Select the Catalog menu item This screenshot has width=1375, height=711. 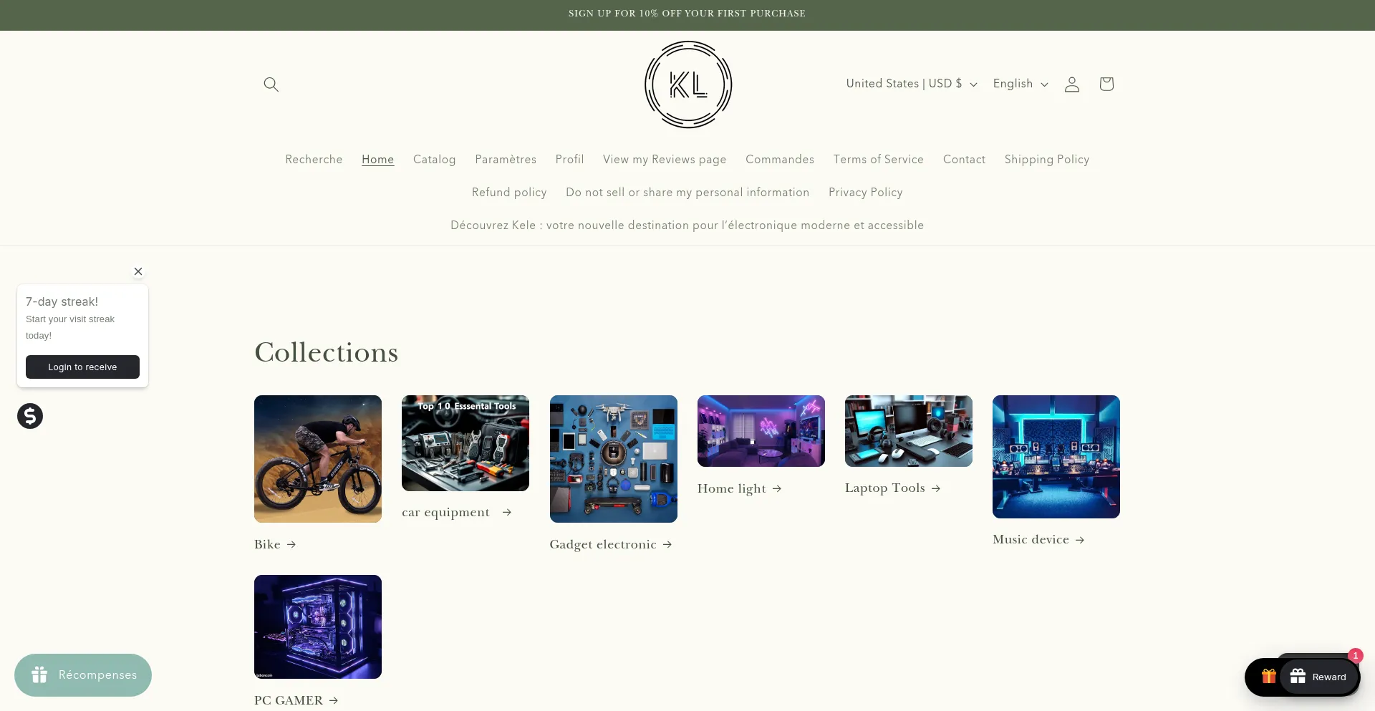tap(434, 159)
